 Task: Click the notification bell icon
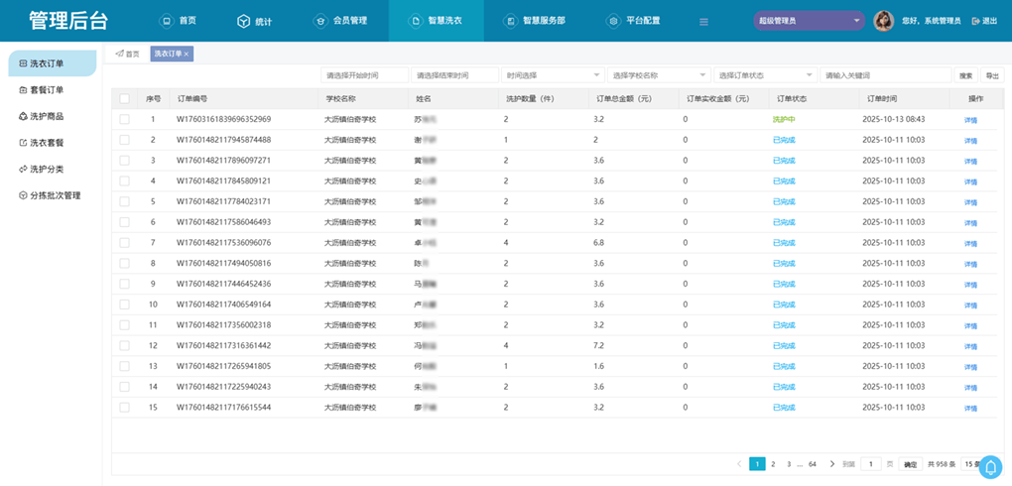pos(990,466)
